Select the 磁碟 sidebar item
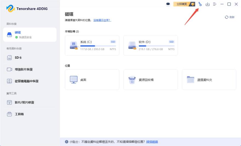Screen dimensions: 241x146 tap(30, 35)
